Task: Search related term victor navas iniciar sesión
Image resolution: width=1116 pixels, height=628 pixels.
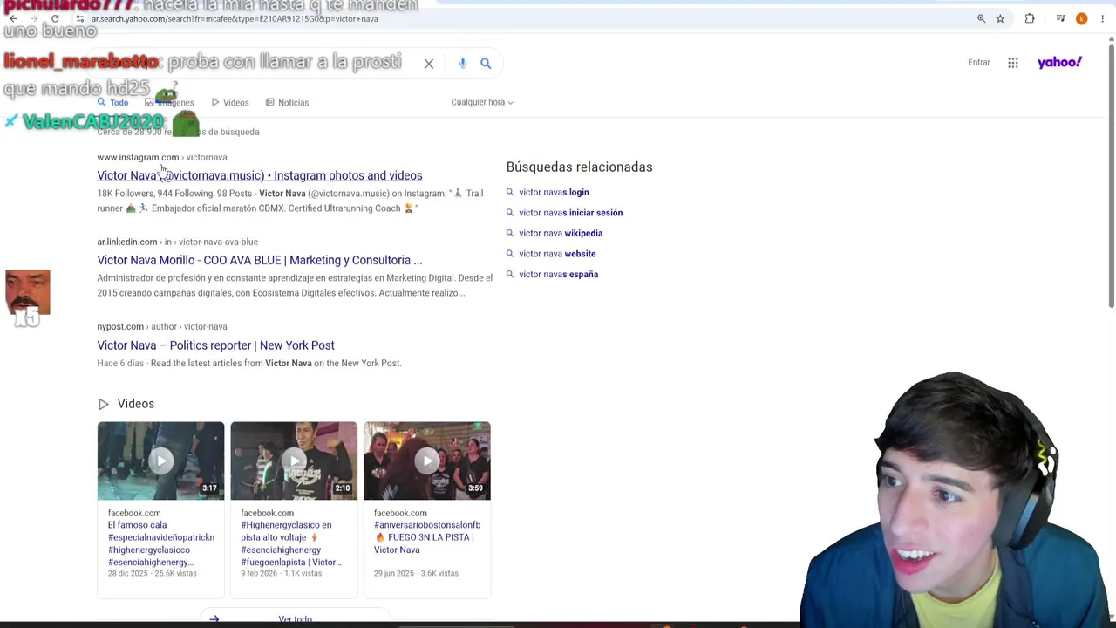Action: (570, 213)
